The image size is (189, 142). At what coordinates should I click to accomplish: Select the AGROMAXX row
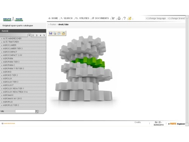pos(23,95)
